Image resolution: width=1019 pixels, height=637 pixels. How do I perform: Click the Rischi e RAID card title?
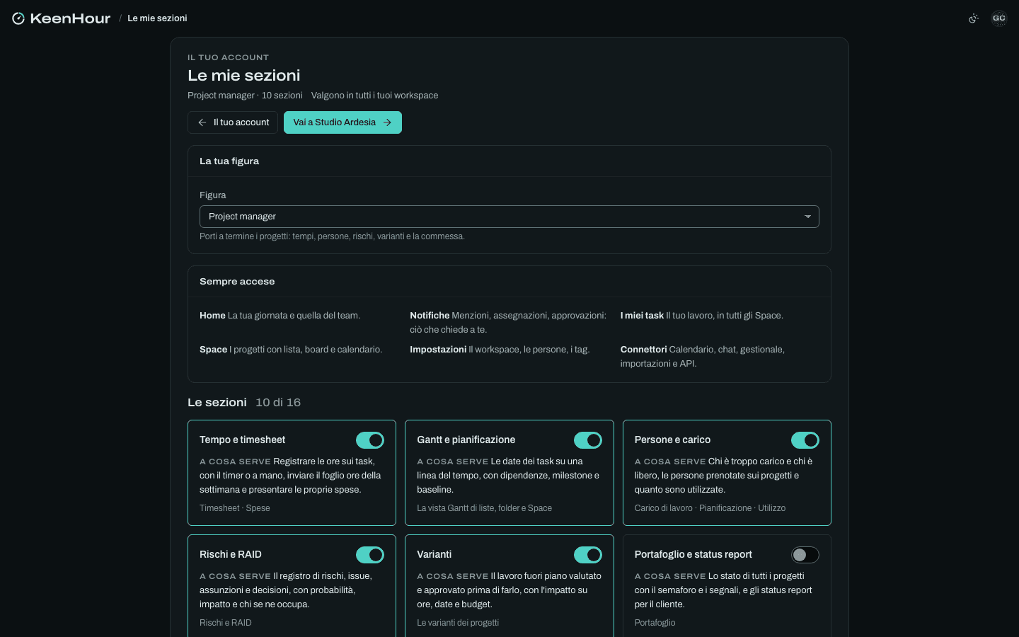pyautogui.click(x=231, y=555)
